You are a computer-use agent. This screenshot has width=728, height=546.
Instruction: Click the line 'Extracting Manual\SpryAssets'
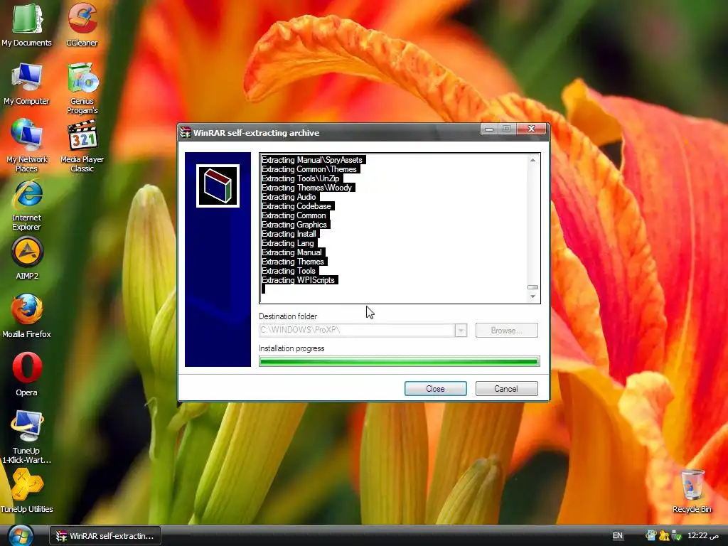point(312,160)
